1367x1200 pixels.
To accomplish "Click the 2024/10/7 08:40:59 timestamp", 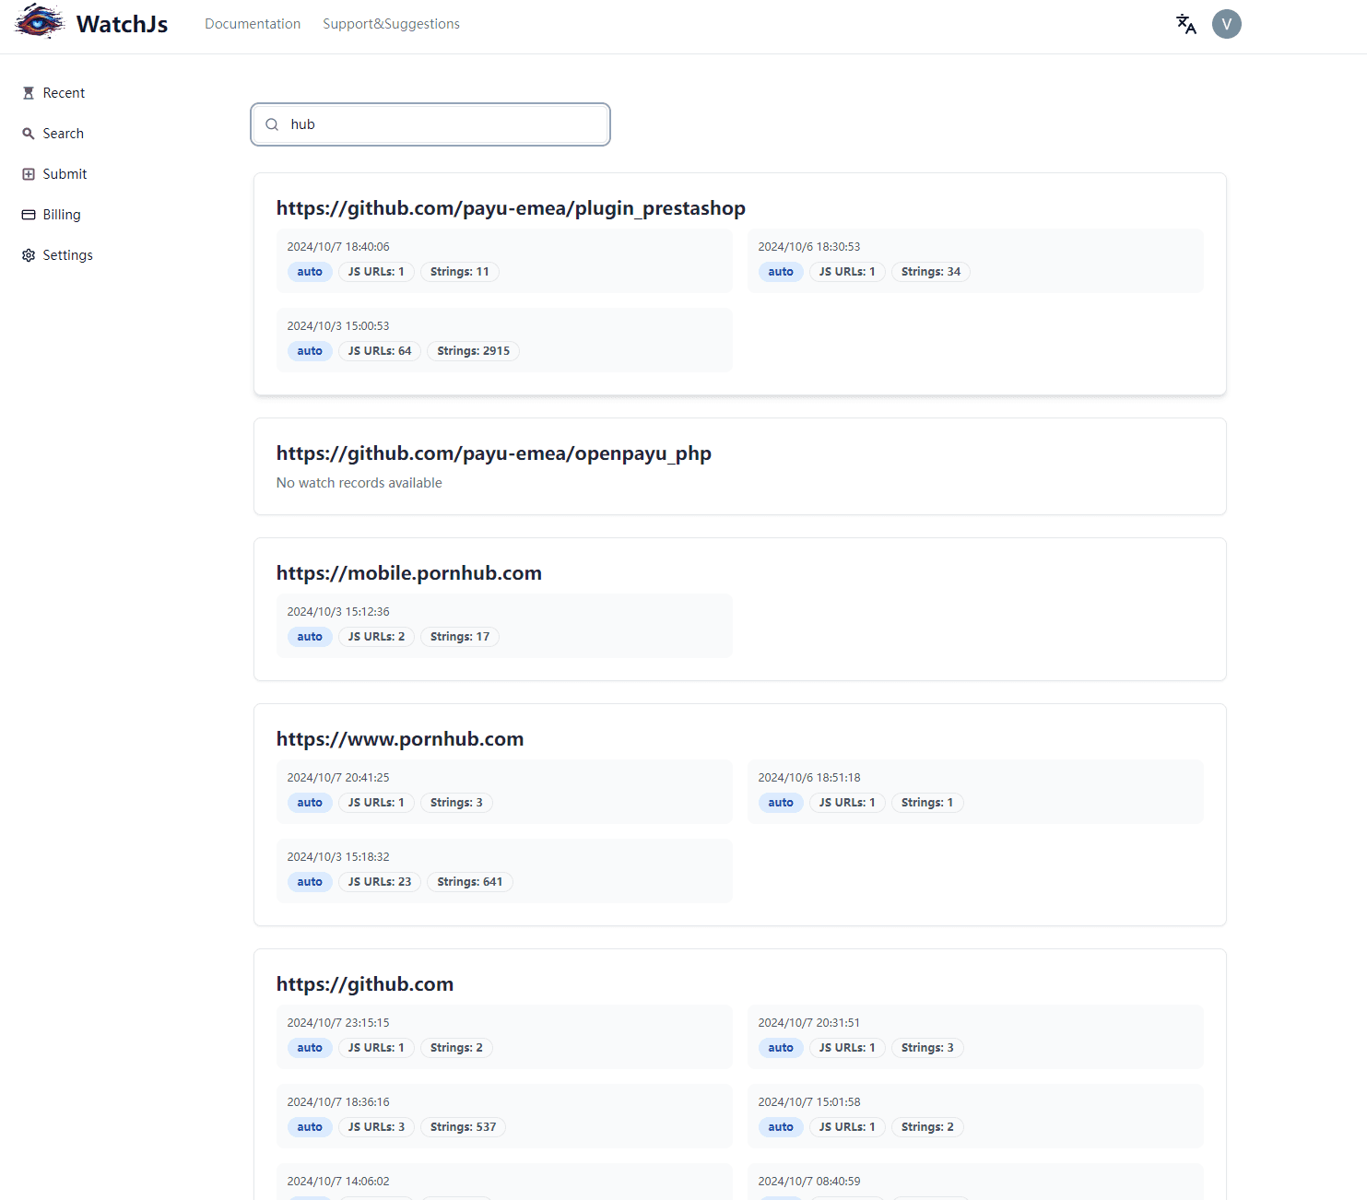I will 809,1182.
